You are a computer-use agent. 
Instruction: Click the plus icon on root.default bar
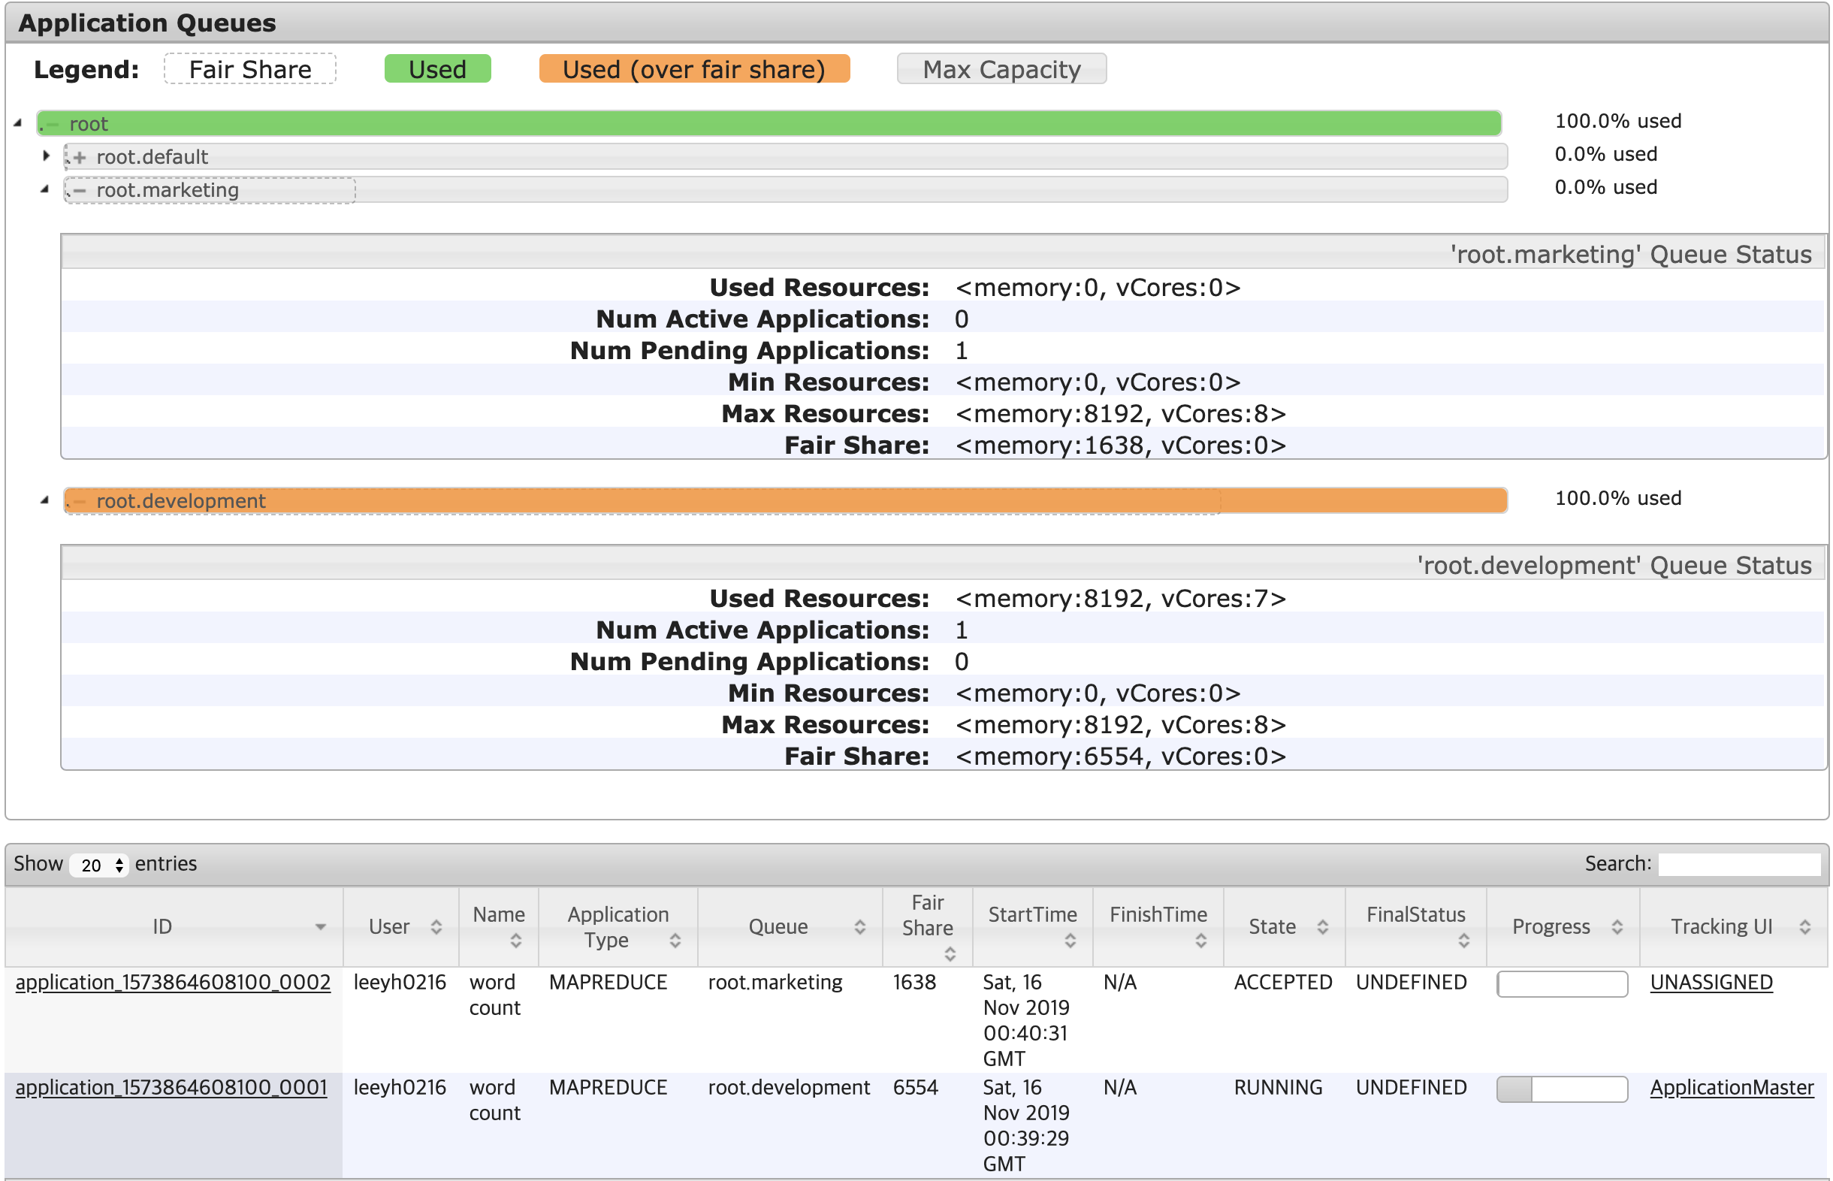[x=79, y=157]
